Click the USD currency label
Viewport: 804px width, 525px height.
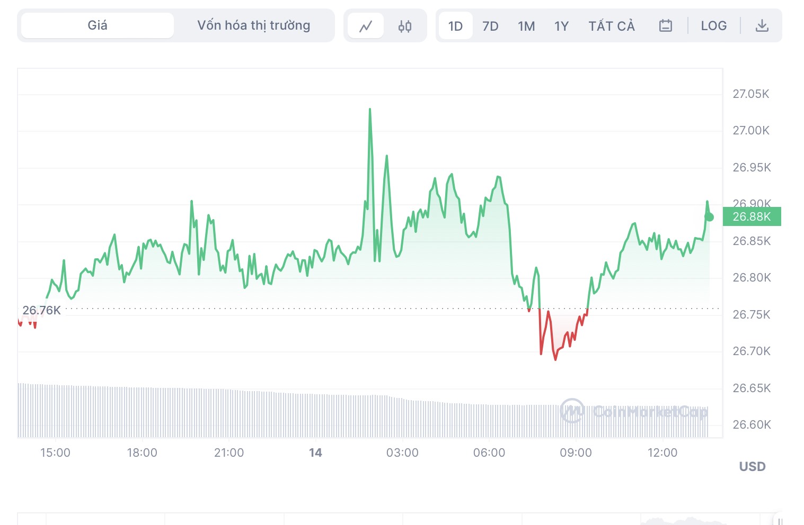pyautogui.click(x=753, y=467)
